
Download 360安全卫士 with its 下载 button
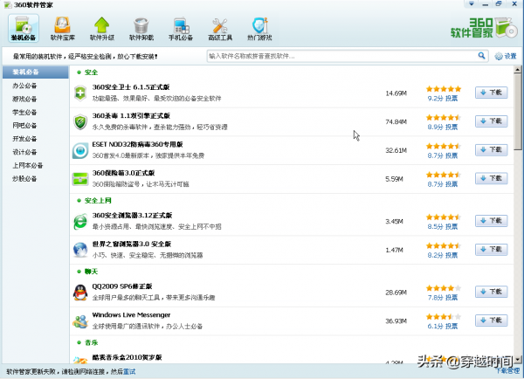[492, 93]
